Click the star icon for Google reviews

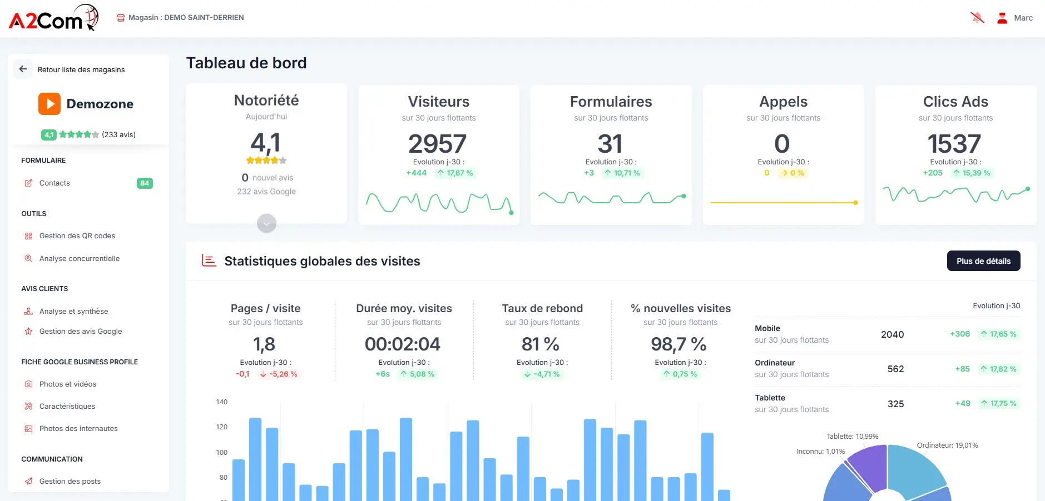pos(28,332)
